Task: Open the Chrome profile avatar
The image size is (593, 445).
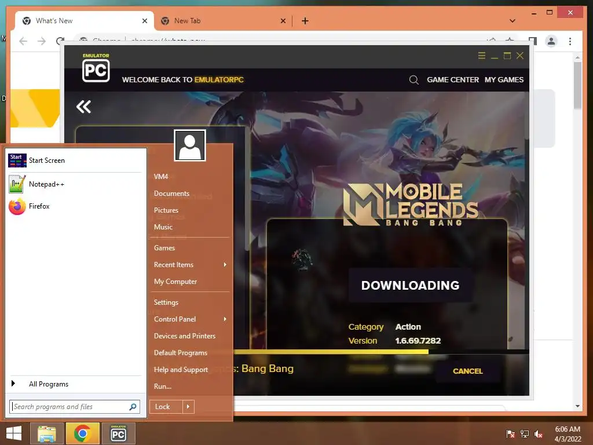Action: point(551,41)
